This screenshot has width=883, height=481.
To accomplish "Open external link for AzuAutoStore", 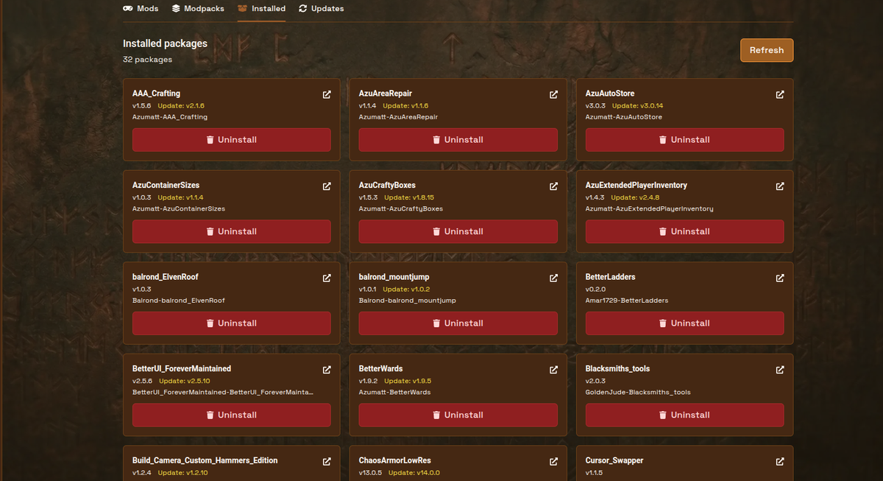I will (780, 94).
